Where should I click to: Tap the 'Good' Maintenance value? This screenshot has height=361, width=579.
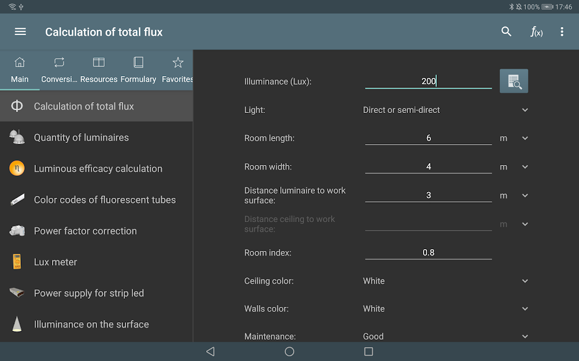pos(373,336)
